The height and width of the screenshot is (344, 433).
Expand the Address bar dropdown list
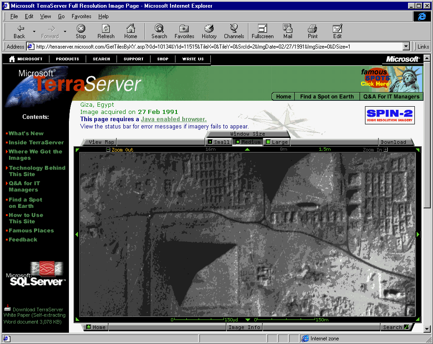(406, 46)
